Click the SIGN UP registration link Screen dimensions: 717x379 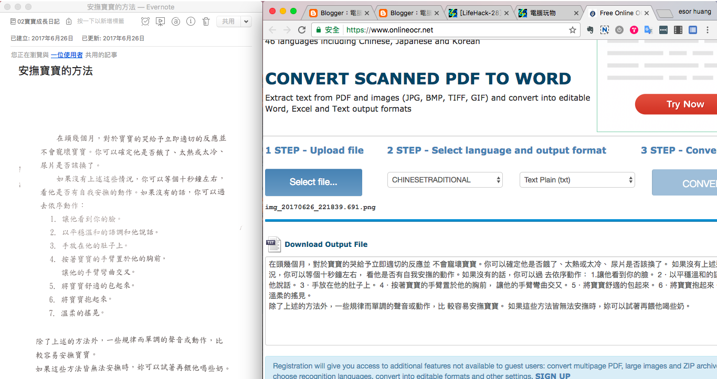tap(553, 376)
